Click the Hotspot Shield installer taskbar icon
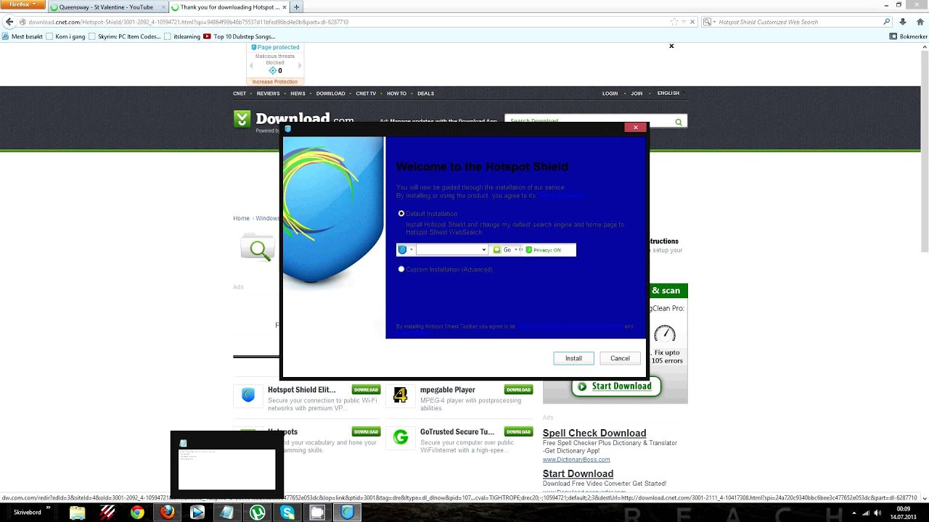Image resolution: width=929 pixels, height=522 pixels. coord(348,513)
